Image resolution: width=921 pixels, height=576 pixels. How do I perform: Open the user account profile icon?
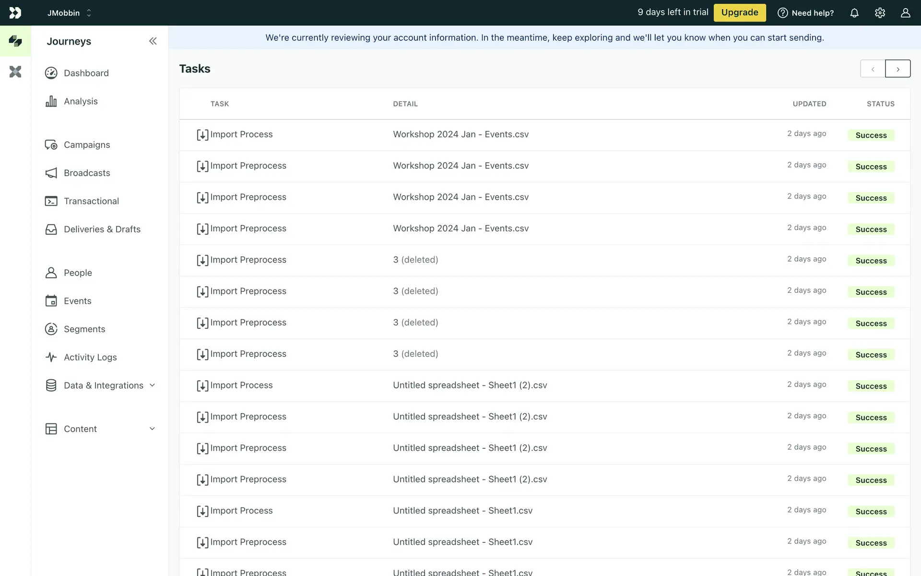pyautogui.click(x=905, y=13)
